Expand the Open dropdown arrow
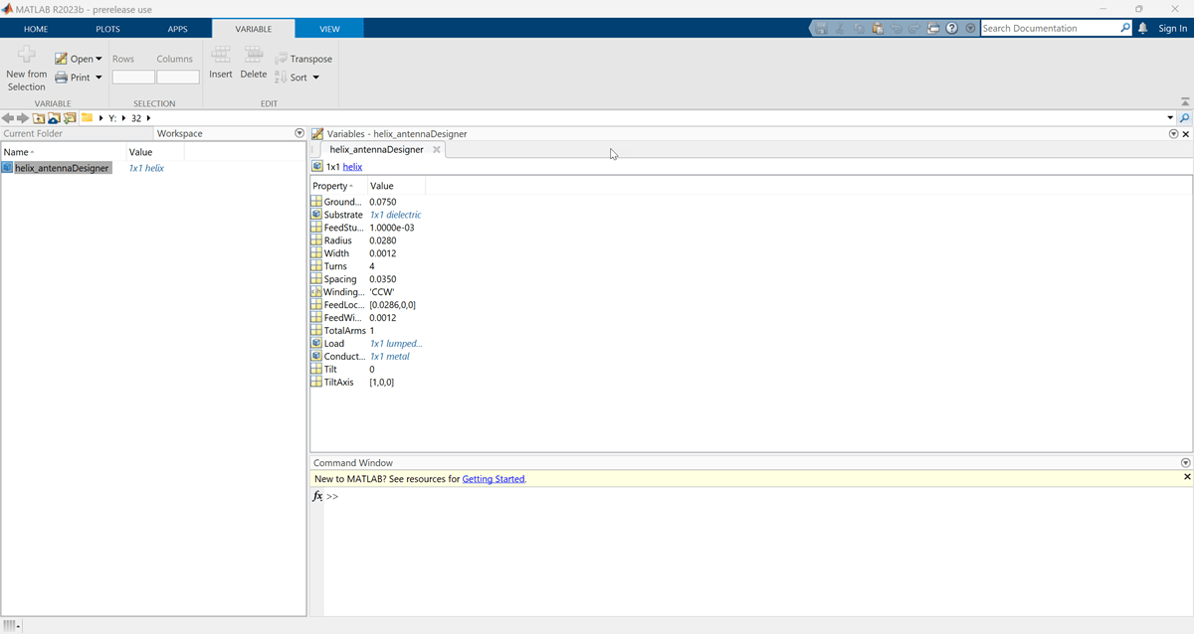Image resolution: width=1194 pixels, height=634 pixels. (99, 60)
